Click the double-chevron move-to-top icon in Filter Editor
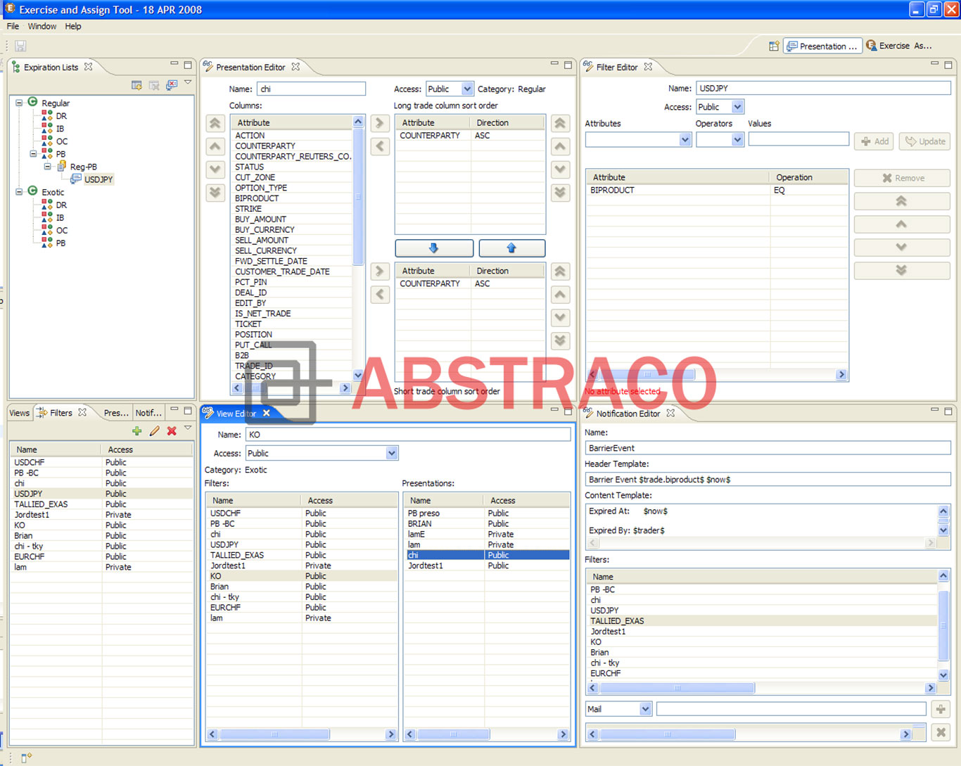961x766 pixels. coord(901,201)
